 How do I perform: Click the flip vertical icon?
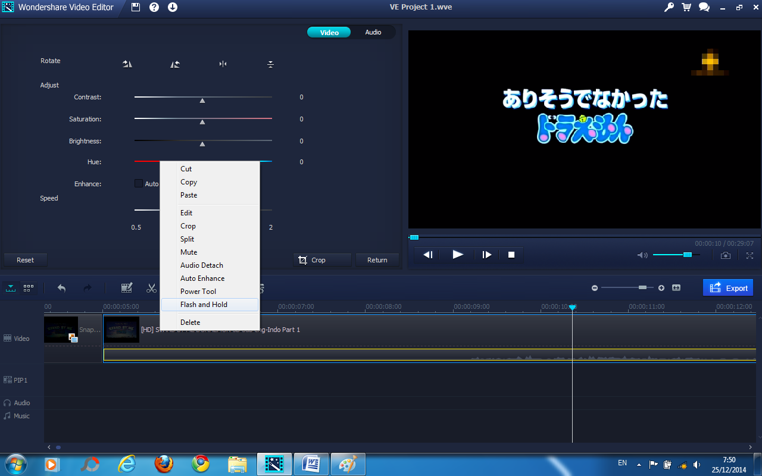click(x=270, y=64)
